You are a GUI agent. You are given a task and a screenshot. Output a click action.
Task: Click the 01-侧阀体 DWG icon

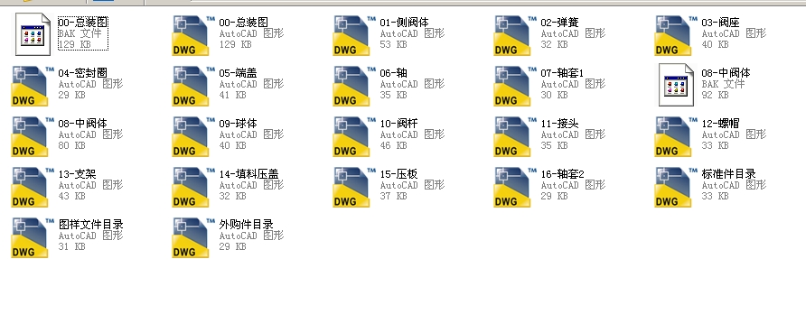click(354, 35)
